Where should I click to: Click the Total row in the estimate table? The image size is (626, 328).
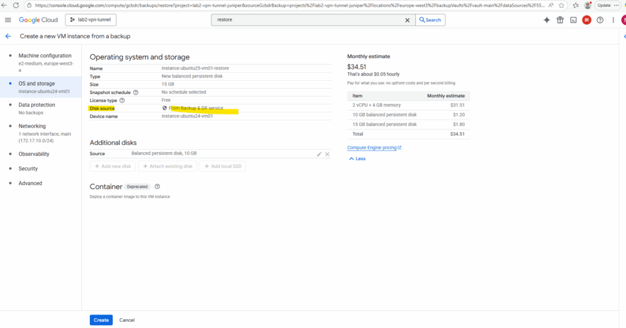coord(408,134)
